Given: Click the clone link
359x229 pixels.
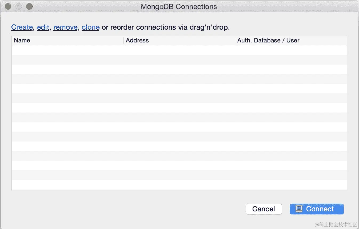Looking at the screenshot, I should point(91,27).
